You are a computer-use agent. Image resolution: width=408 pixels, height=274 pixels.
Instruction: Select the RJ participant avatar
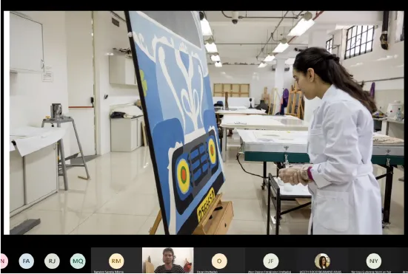(52, 261)
